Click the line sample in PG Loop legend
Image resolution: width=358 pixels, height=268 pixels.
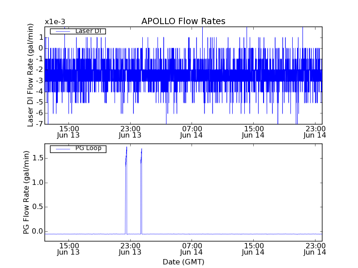point(63,149)
